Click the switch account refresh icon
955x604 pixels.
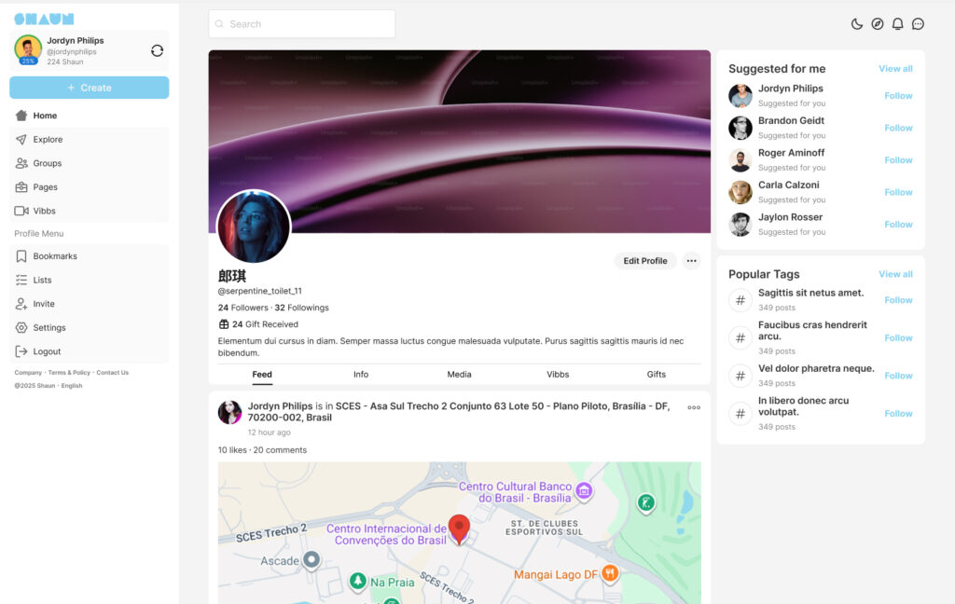coord(157,51)
